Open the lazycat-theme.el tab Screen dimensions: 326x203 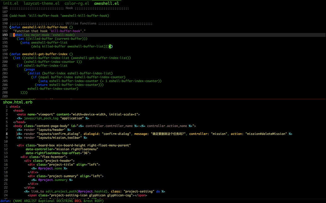tap(41, 3)
